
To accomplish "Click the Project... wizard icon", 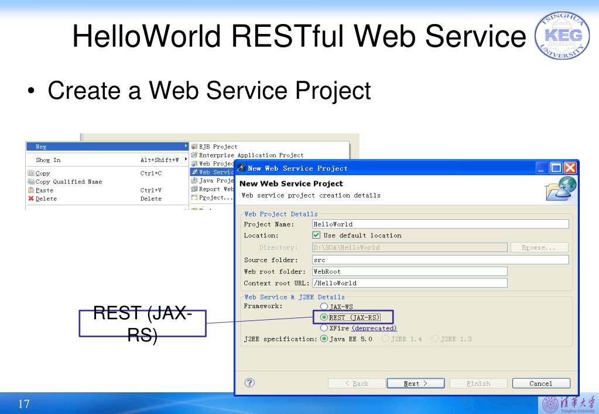I will point(194,198).
